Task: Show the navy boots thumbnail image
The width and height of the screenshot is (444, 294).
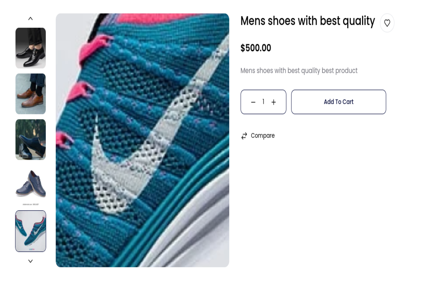Action: [31, 139]
